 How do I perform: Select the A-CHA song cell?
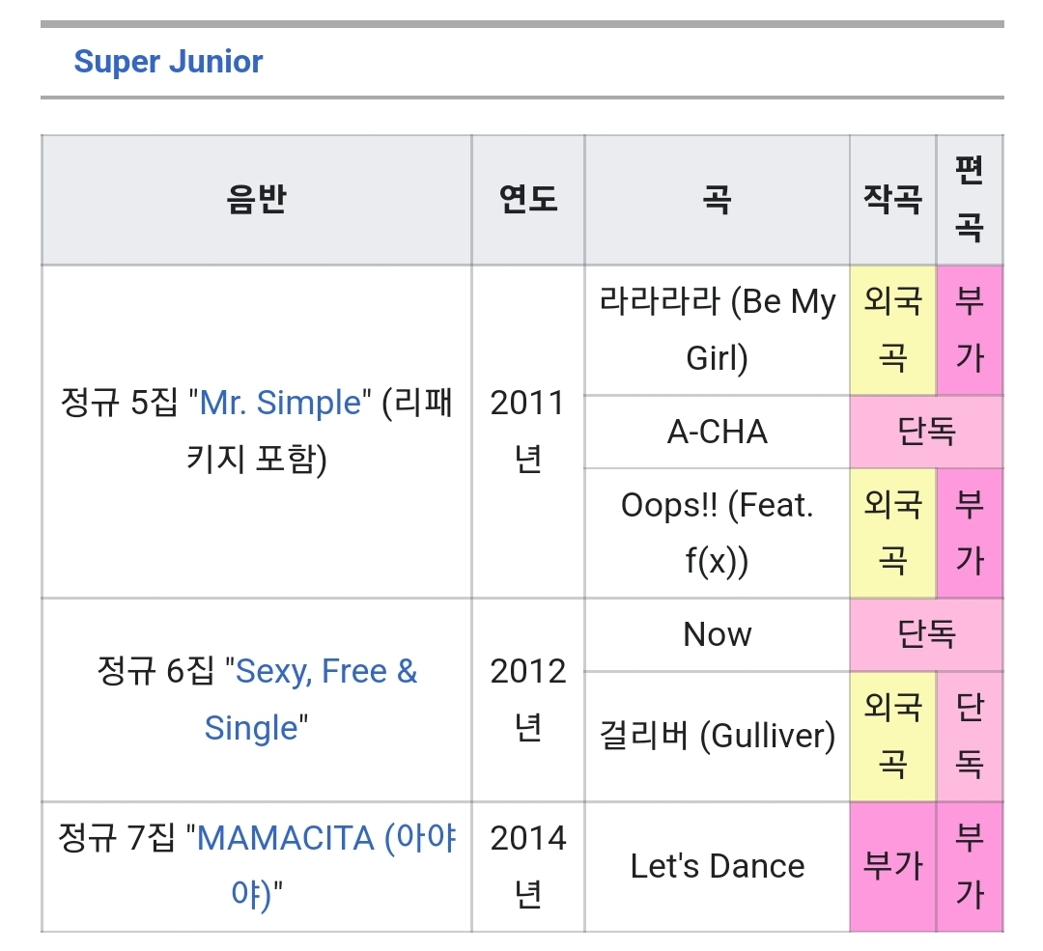(717, 432)
